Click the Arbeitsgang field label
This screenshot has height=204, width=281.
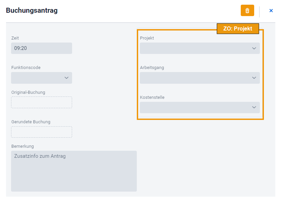click(152, 68)
